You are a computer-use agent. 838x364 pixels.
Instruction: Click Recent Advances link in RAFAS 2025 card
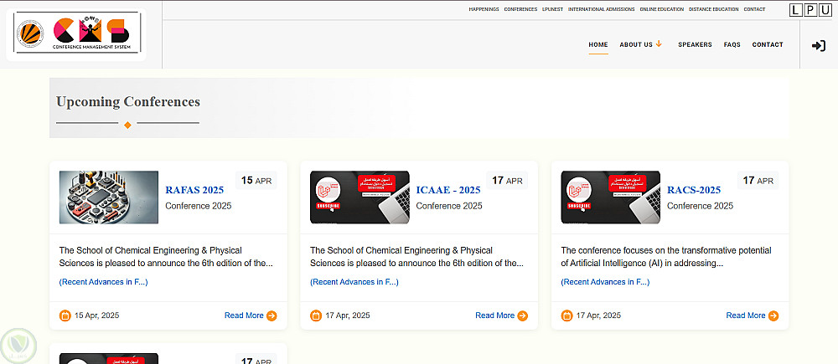(104, 282)
